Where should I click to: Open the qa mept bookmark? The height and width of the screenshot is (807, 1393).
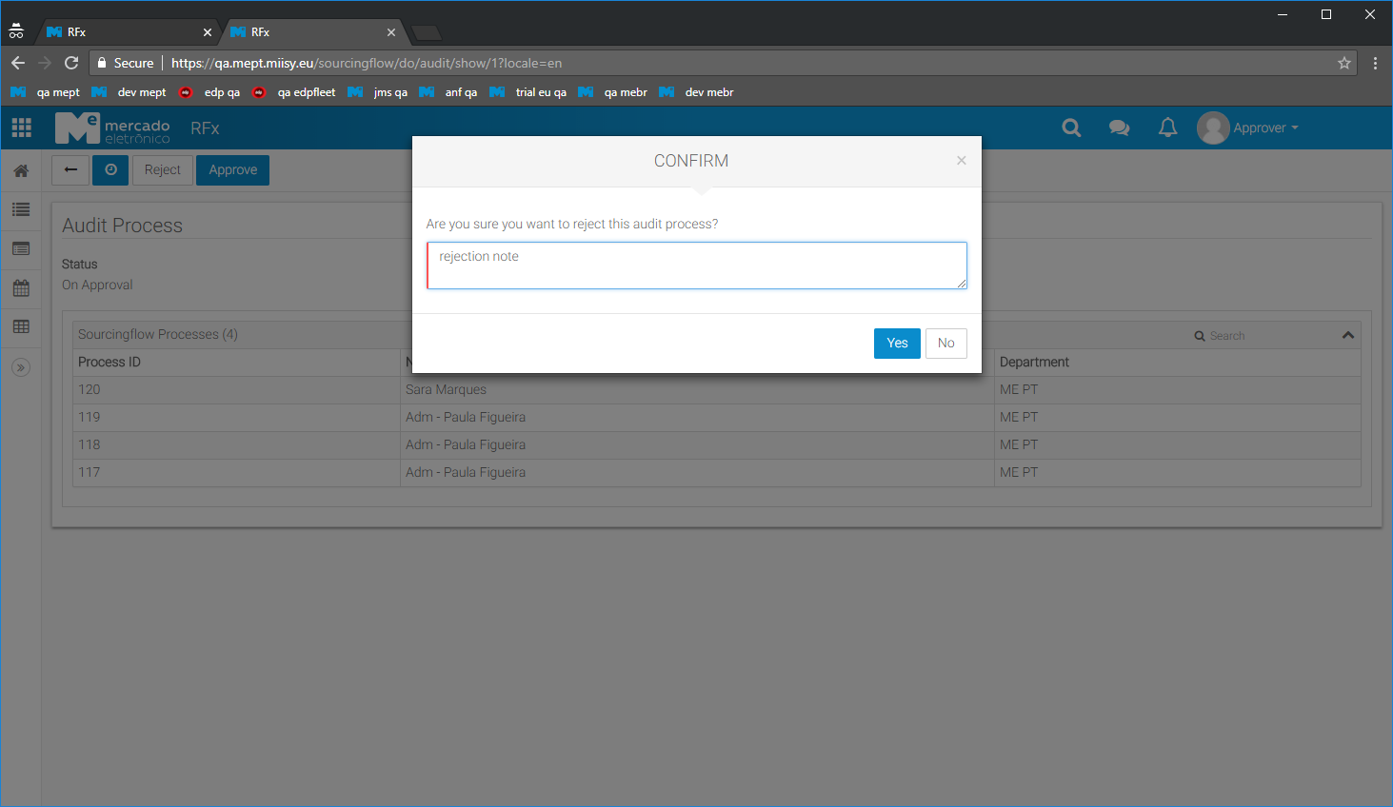pos(48,92)
